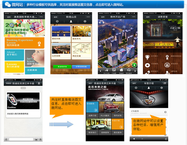Click the ribbon 最新优惠活动 icon on 谜影密室 screen

pos(167,57)
